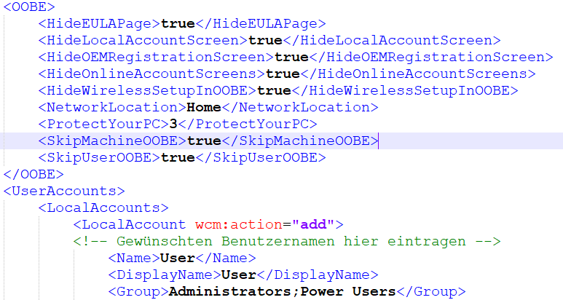
Task: Click the opening NetworkLocation tag
Action: (113, 107)
